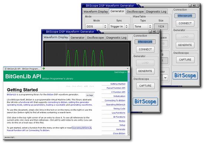Open Oscilloscope tab in rear window
204x144 pixels.
[x=135, y=12]
